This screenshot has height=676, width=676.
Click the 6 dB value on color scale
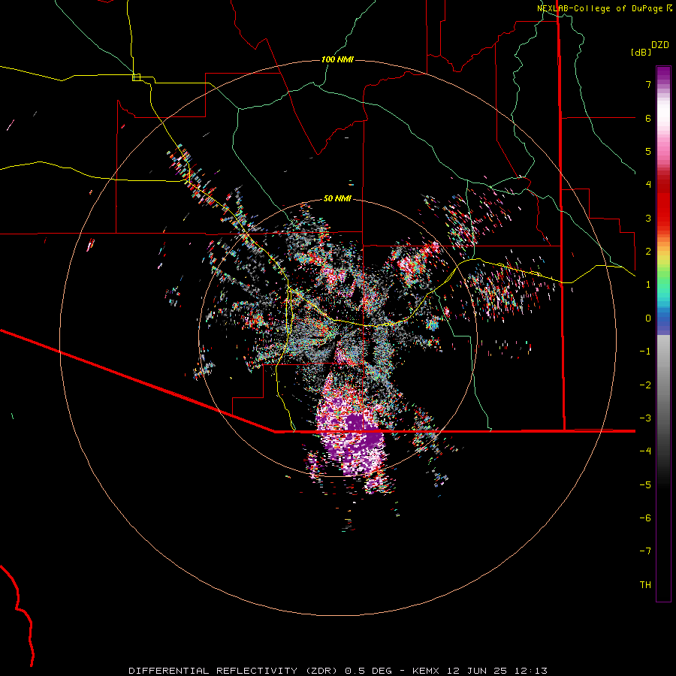point(648,118)
